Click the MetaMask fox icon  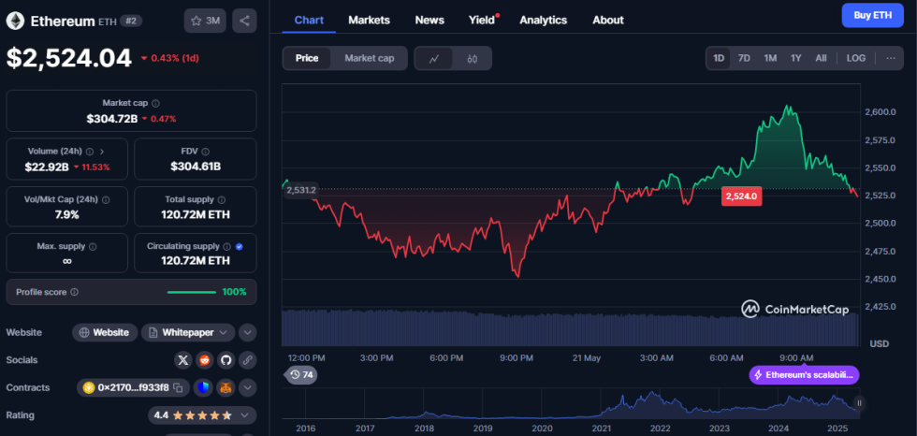(226, 387)
